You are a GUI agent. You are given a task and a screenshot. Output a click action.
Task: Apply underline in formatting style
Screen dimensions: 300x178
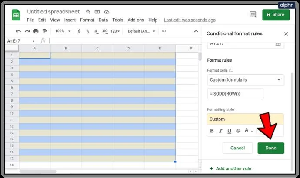[x=229, y=131]
